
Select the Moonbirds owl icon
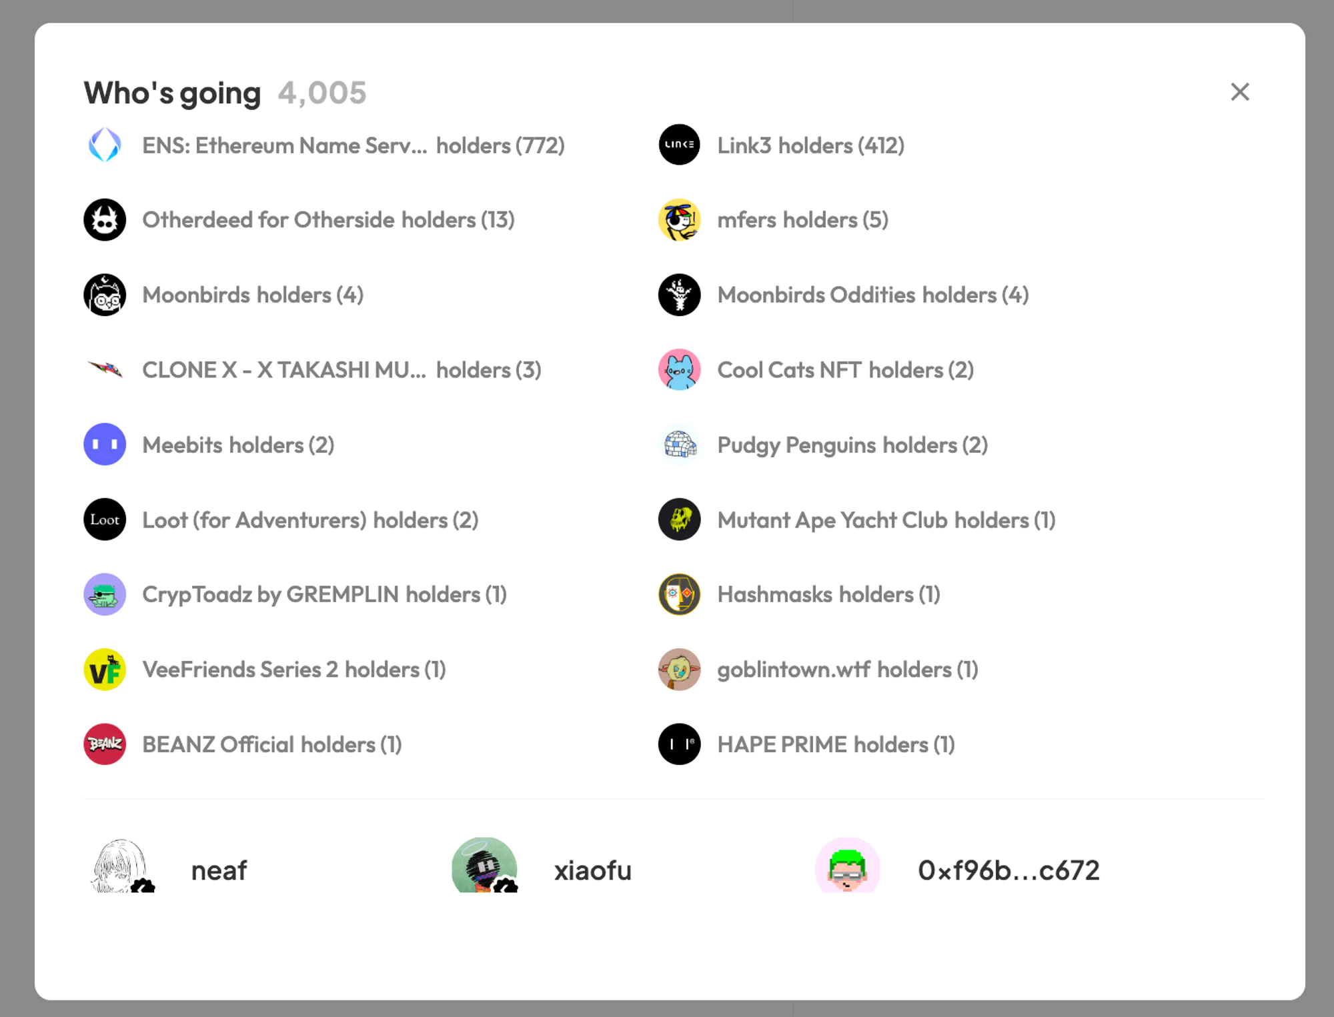point(105,295)
